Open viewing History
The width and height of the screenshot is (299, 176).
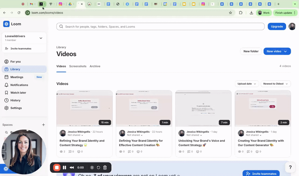click(x=24, y=100)
